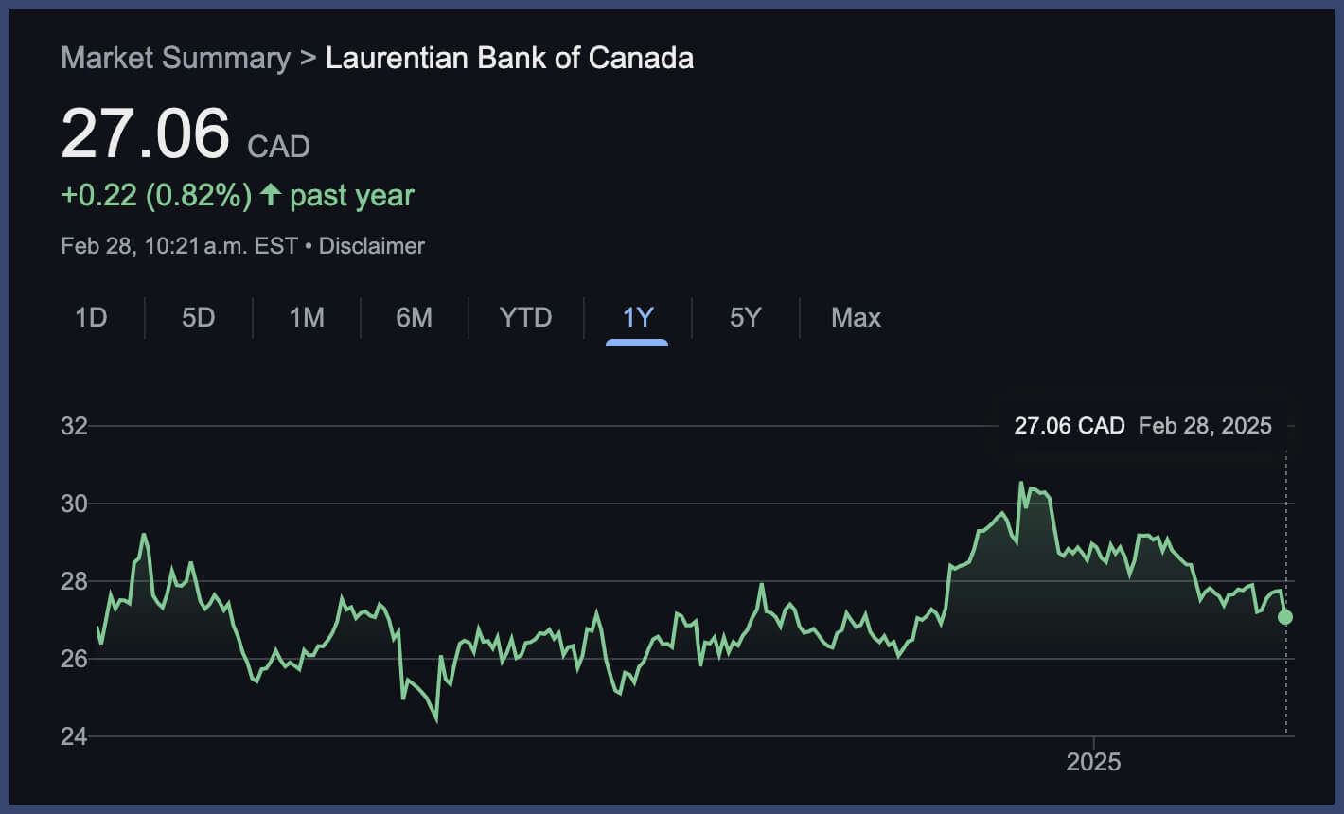Click the Laurentian Bank of Canada title
Screen dimensions: 1344x814
click(x=509, y=58)
